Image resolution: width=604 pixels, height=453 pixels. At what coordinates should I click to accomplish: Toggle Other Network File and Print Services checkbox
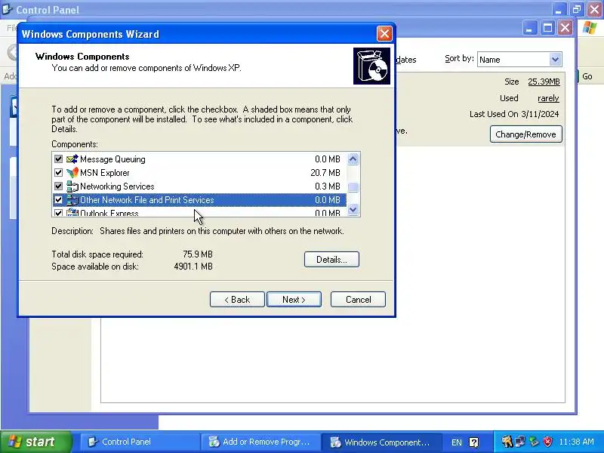59,199
